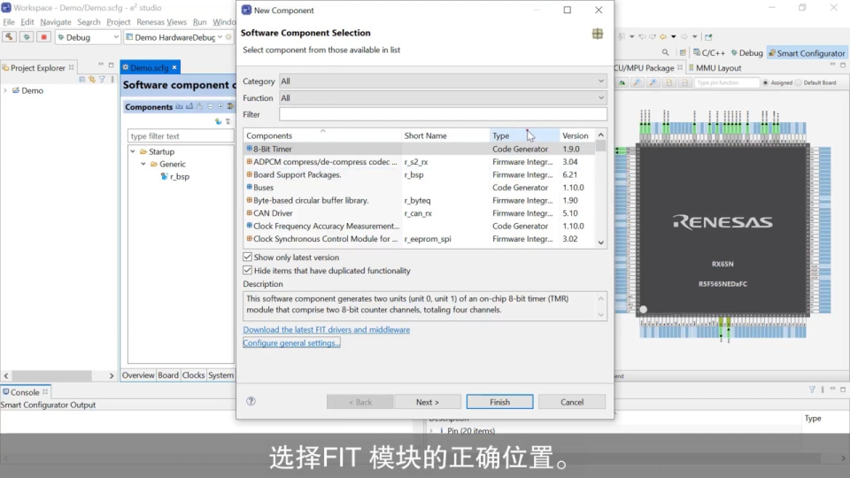
Task: Click the Filter text field in dialog
Action: (x=443, y=114)
